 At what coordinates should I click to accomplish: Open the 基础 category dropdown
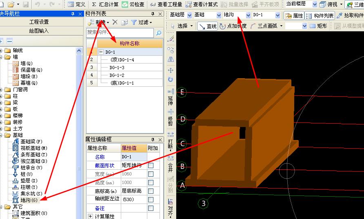219,15
